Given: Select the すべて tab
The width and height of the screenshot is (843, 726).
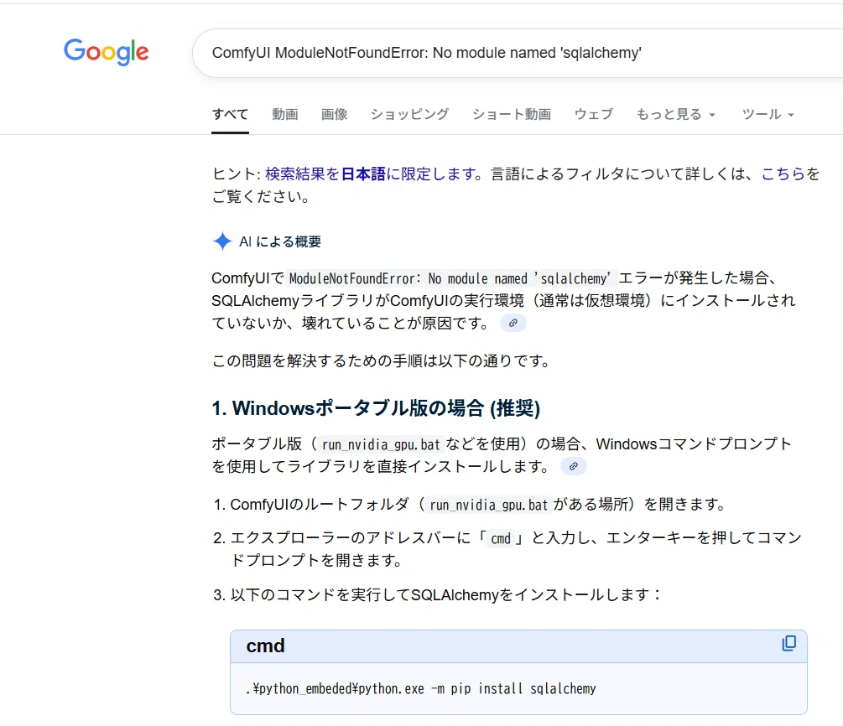Looking at the screenshot, I should [230, 114].
